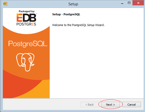
Task: Maximize the Setup window
Action: coord(129,3)
